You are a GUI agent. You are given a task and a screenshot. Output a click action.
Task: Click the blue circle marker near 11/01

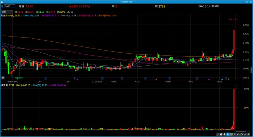[x=45, y=78]
